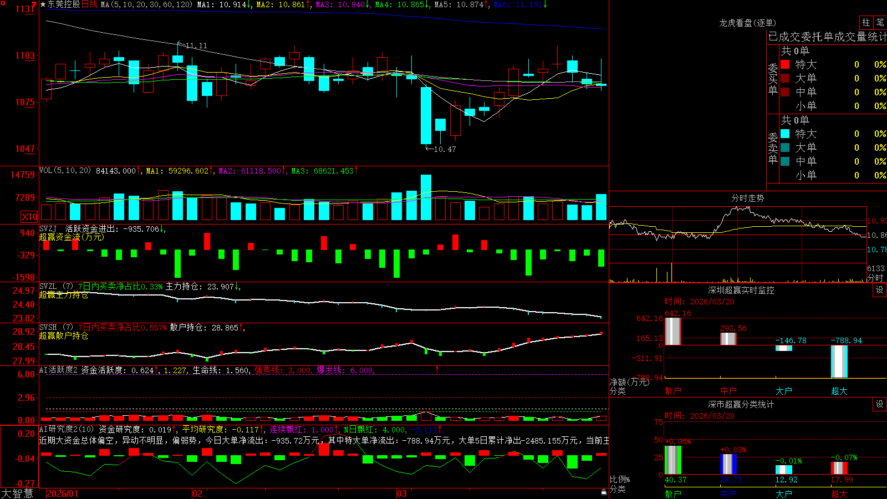Click the 28.73 中户 bar in 分类统计
Viewport: 887px width, 499px height.
(x=728, y=464)
